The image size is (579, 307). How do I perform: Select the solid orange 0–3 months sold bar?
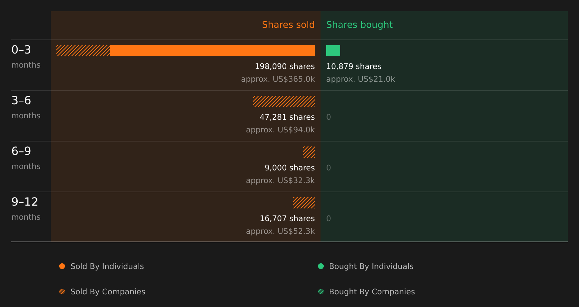[x=212, y=51]
